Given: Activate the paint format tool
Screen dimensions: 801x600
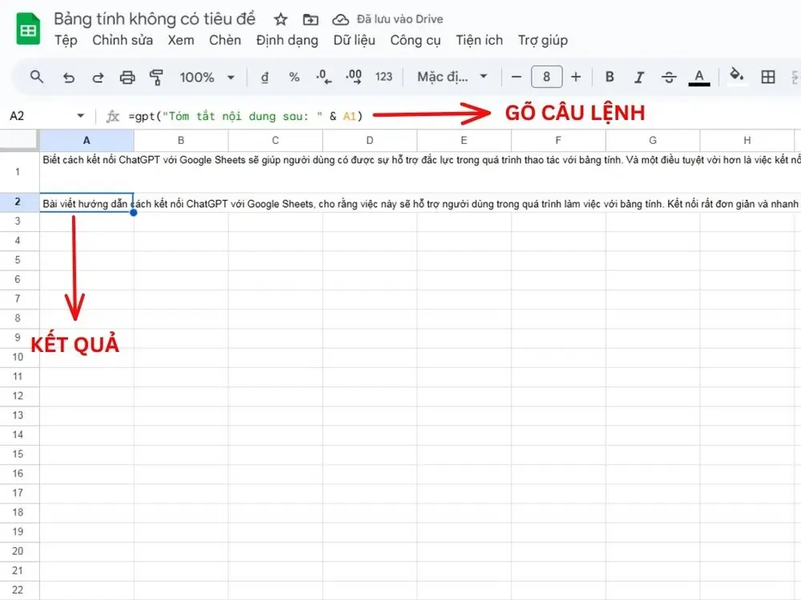Looking at the screenshot, I should [156, 77].
